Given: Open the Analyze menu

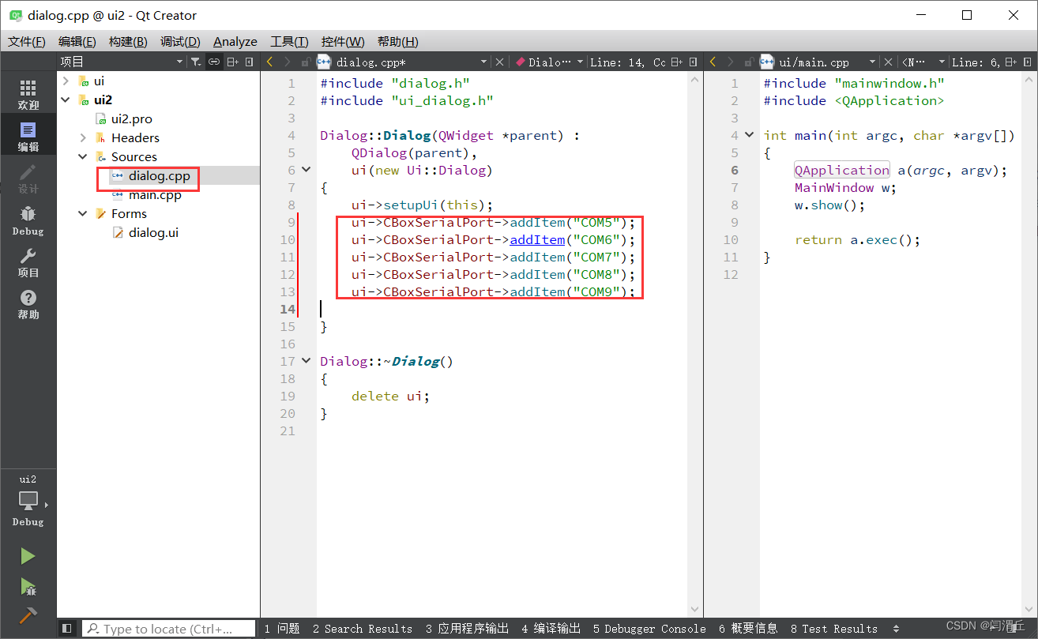Looking at the screenshot, I should click(x=235, y=42).
